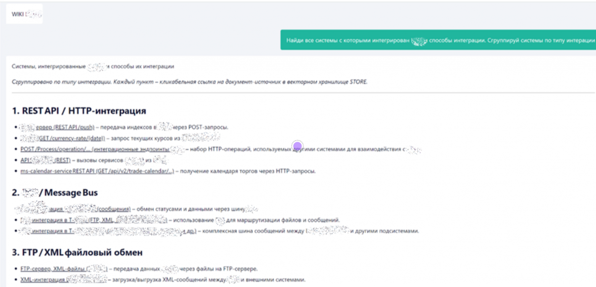596x287 pixels.
Task: Open the WIKI tab at top left
Action: pyautogui.click(x=24, y=14)
